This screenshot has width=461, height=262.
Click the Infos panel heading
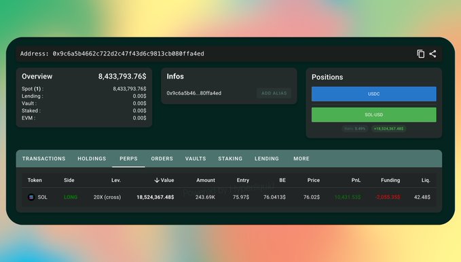click(x=175, y=77)
